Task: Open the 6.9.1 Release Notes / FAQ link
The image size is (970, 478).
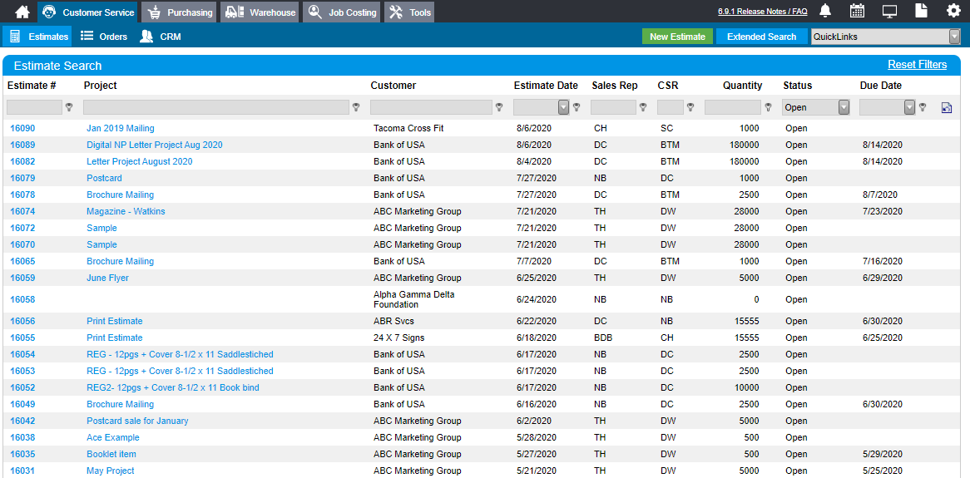Action: [x=762, y=11]
